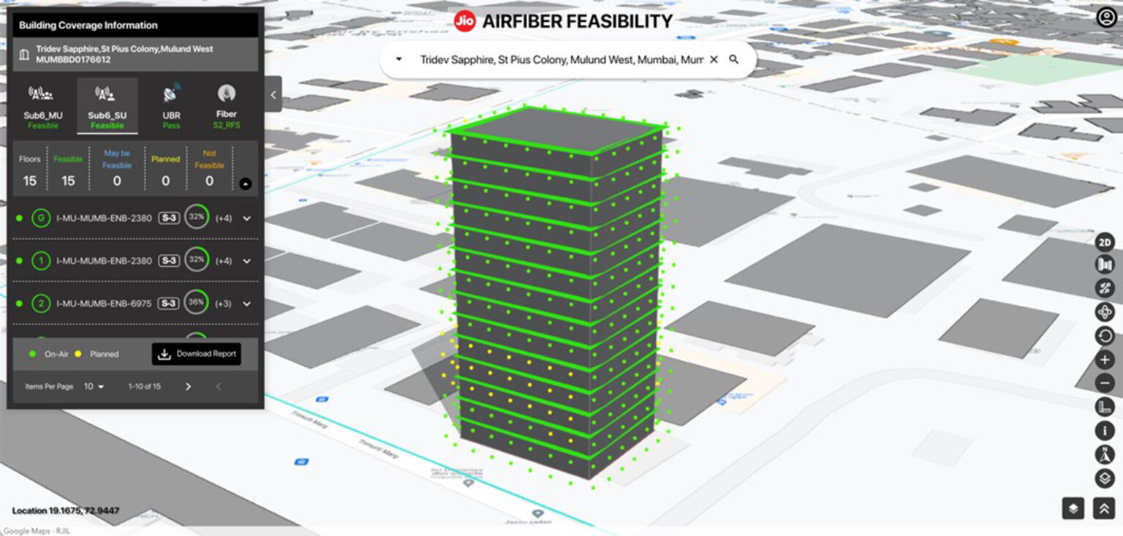Viewport: 1123px width, 536px height.
Task: Expand floor 2 row for I-MU-MUMB-ENB-6975
Action: pos(247,303)
